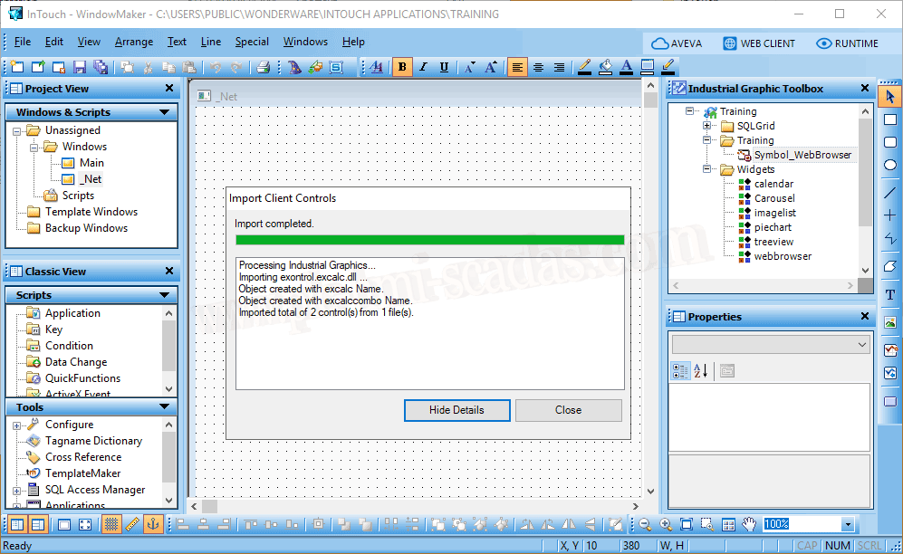
Task: Click the green import progress bar
Action: click(429, 240)
